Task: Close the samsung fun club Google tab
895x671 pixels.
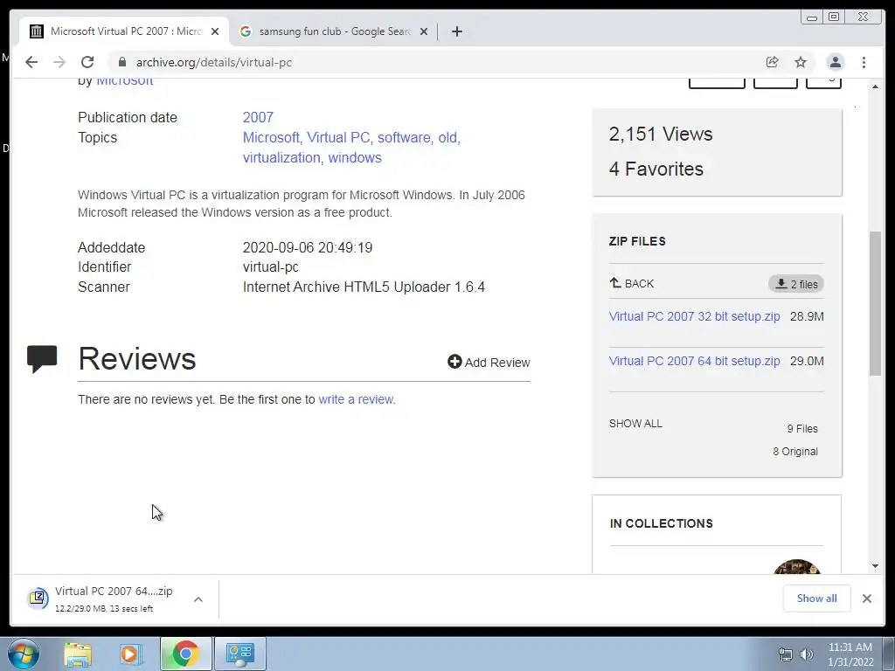Action: pyautogui.click(x=424, y=31)
